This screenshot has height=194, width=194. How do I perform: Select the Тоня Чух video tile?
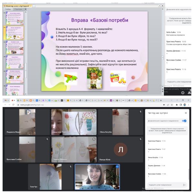pyautogui.click(x=51, y=177)
